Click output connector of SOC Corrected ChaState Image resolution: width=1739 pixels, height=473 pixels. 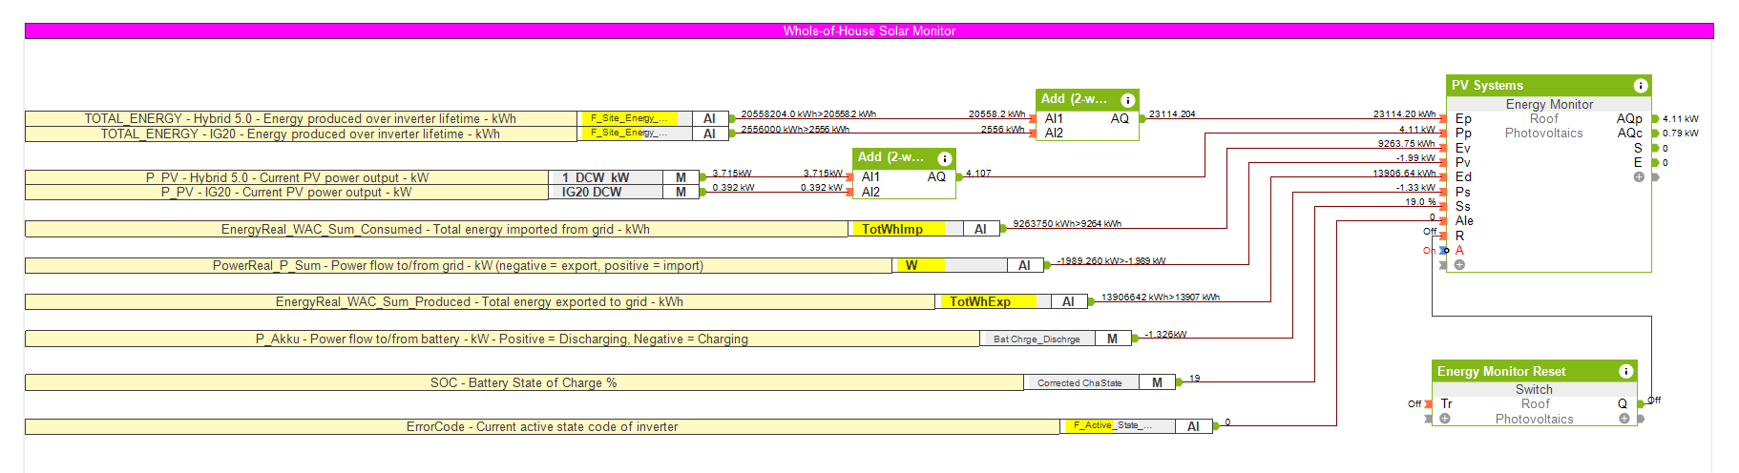tap(1180, 382)
